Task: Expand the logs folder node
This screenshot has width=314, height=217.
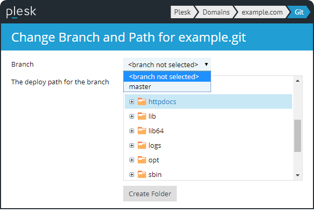Action: [x=132, y=145]
